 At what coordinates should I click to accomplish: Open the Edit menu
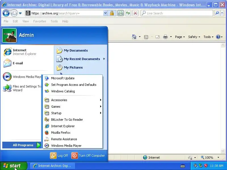15,21
